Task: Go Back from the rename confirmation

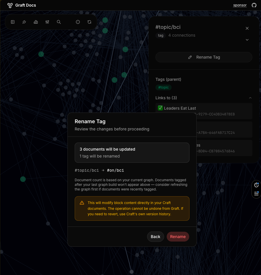Action: (155, 237)
